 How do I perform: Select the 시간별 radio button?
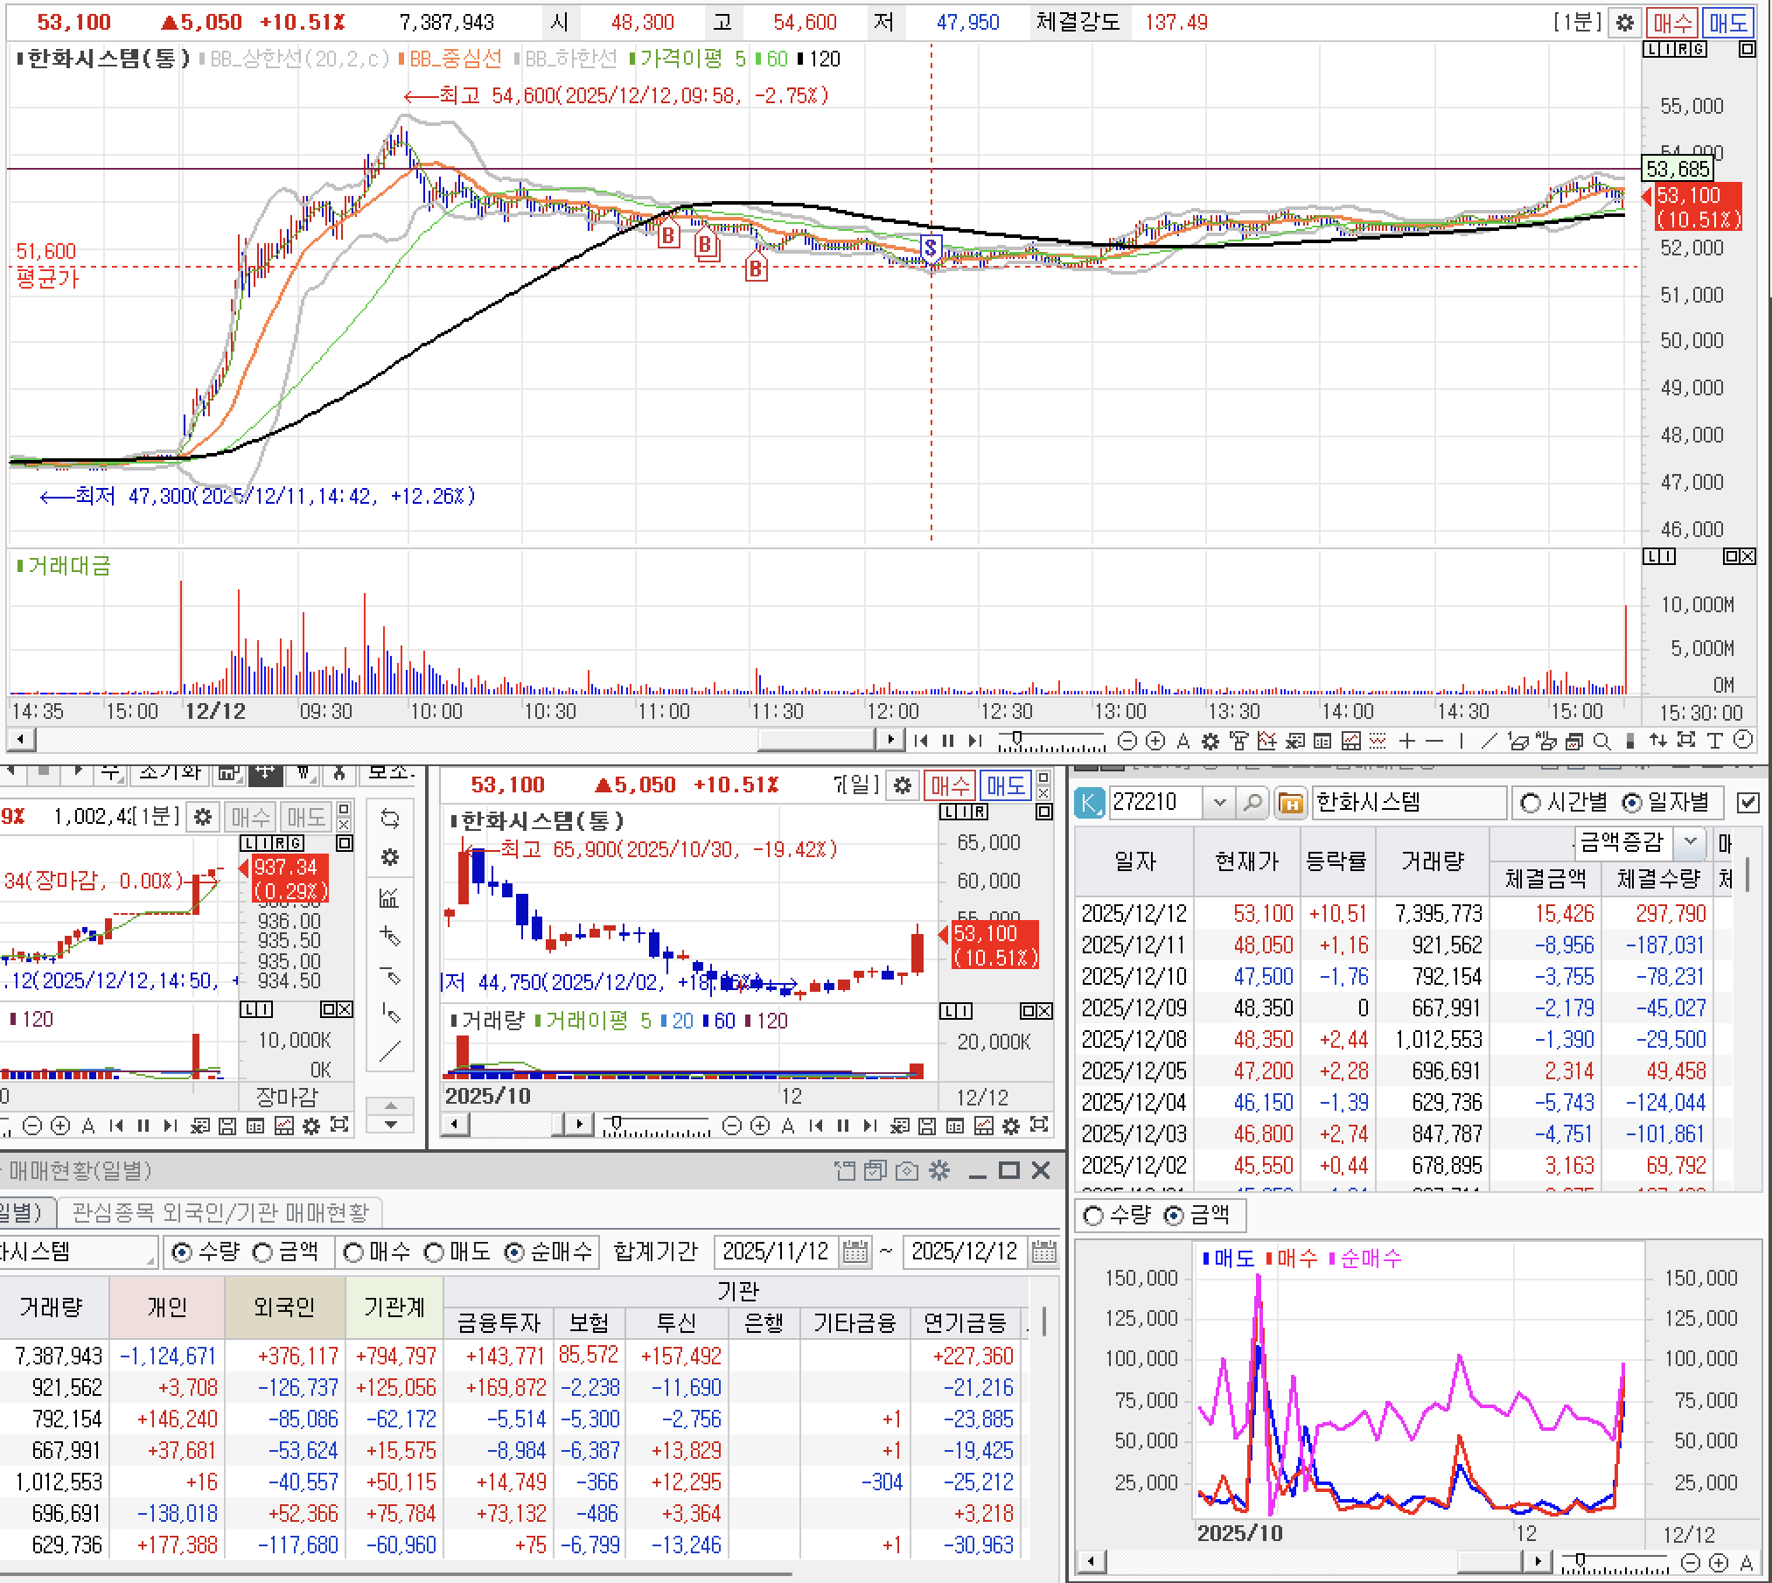point(1531,802)
